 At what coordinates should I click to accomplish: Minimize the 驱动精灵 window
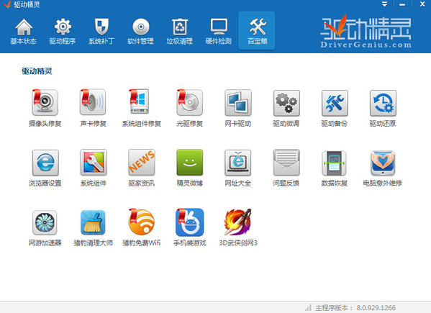(402, 4)
